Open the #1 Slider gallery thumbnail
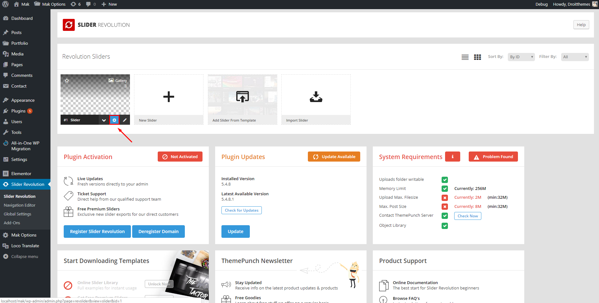Viewport: 599px width, 303px height. [95, 94]
